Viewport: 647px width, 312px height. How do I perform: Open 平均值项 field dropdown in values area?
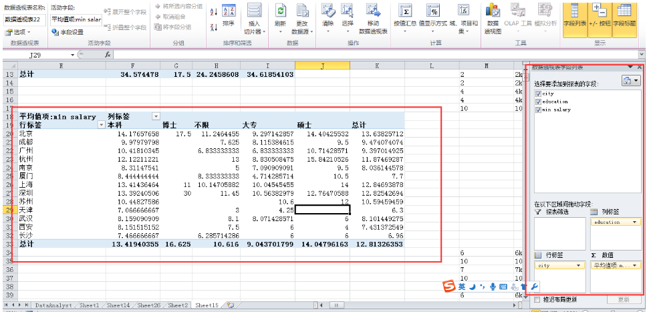[x=634, y=266]
